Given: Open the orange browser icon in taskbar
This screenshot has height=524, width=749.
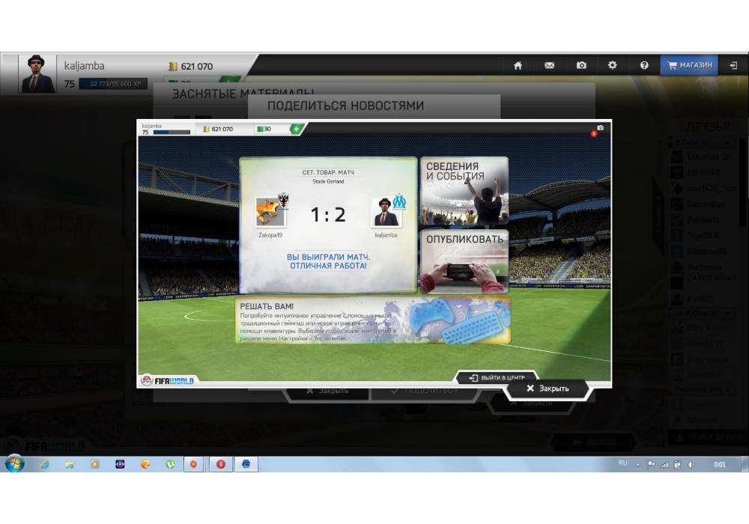Looking at the screenshot, I should click(x=145, y=464).
